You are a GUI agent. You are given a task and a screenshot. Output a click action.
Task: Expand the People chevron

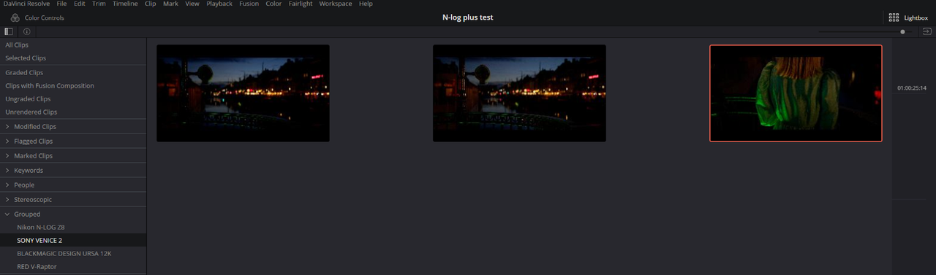pos(7,185)
